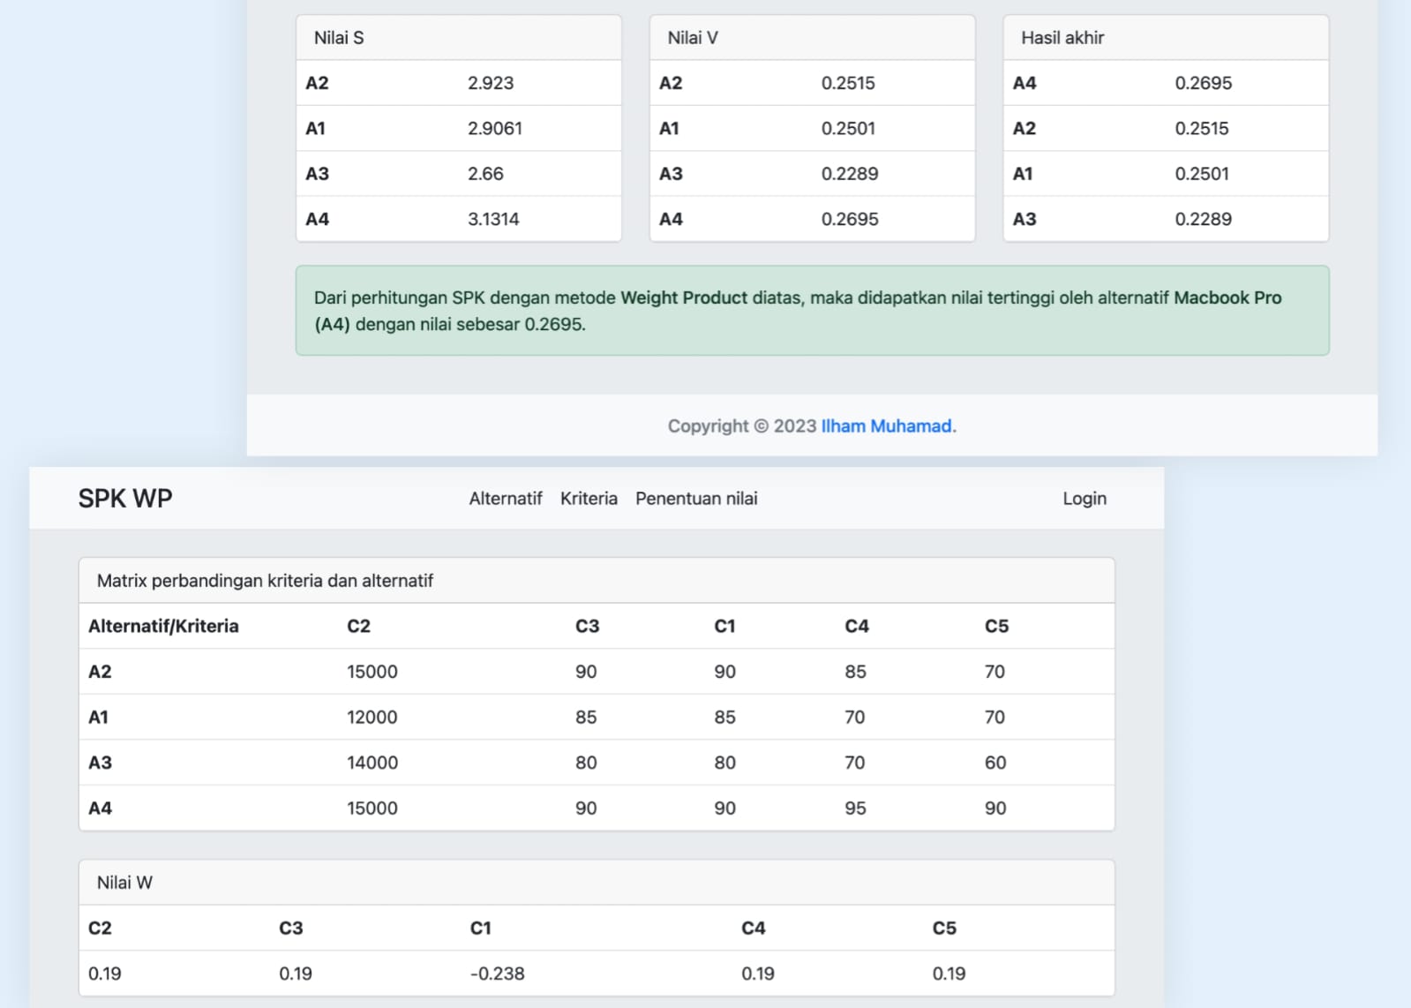Click the 3.1314 value in Nilai S
The image size is (1411, 1008).
493,219
